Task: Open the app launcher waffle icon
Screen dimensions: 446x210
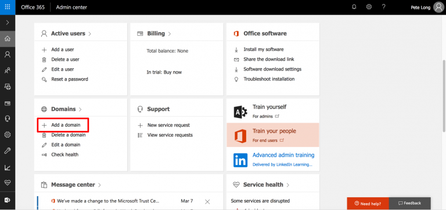Action: [8, 7]
